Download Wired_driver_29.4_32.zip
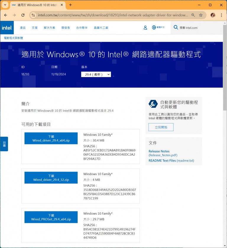Viewport: 227px width, 248px height. tap(51, 178)
